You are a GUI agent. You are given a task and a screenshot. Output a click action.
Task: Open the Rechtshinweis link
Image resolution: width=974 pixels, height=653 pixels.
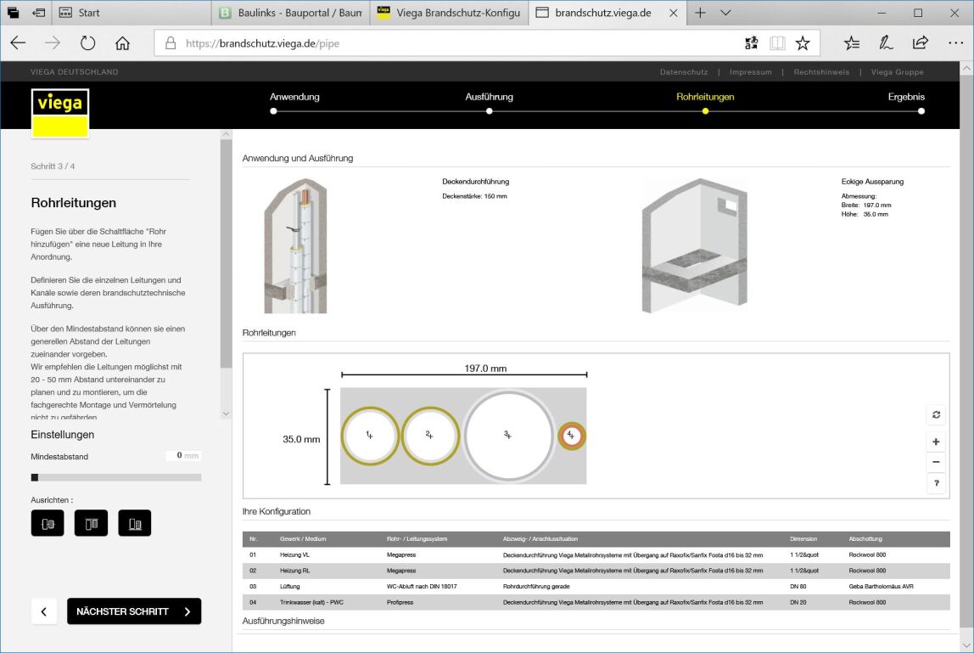coord(821,72)
